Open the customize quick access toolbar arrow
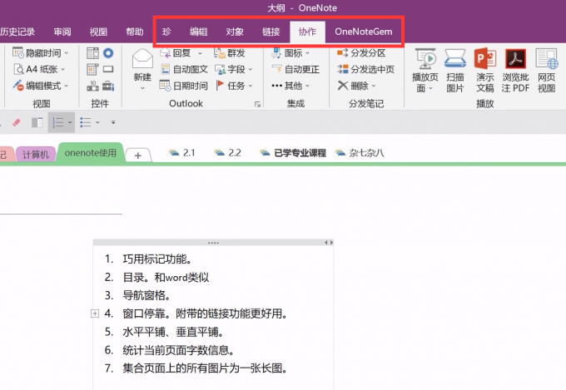The image size is (566, 390). [113, 123]
